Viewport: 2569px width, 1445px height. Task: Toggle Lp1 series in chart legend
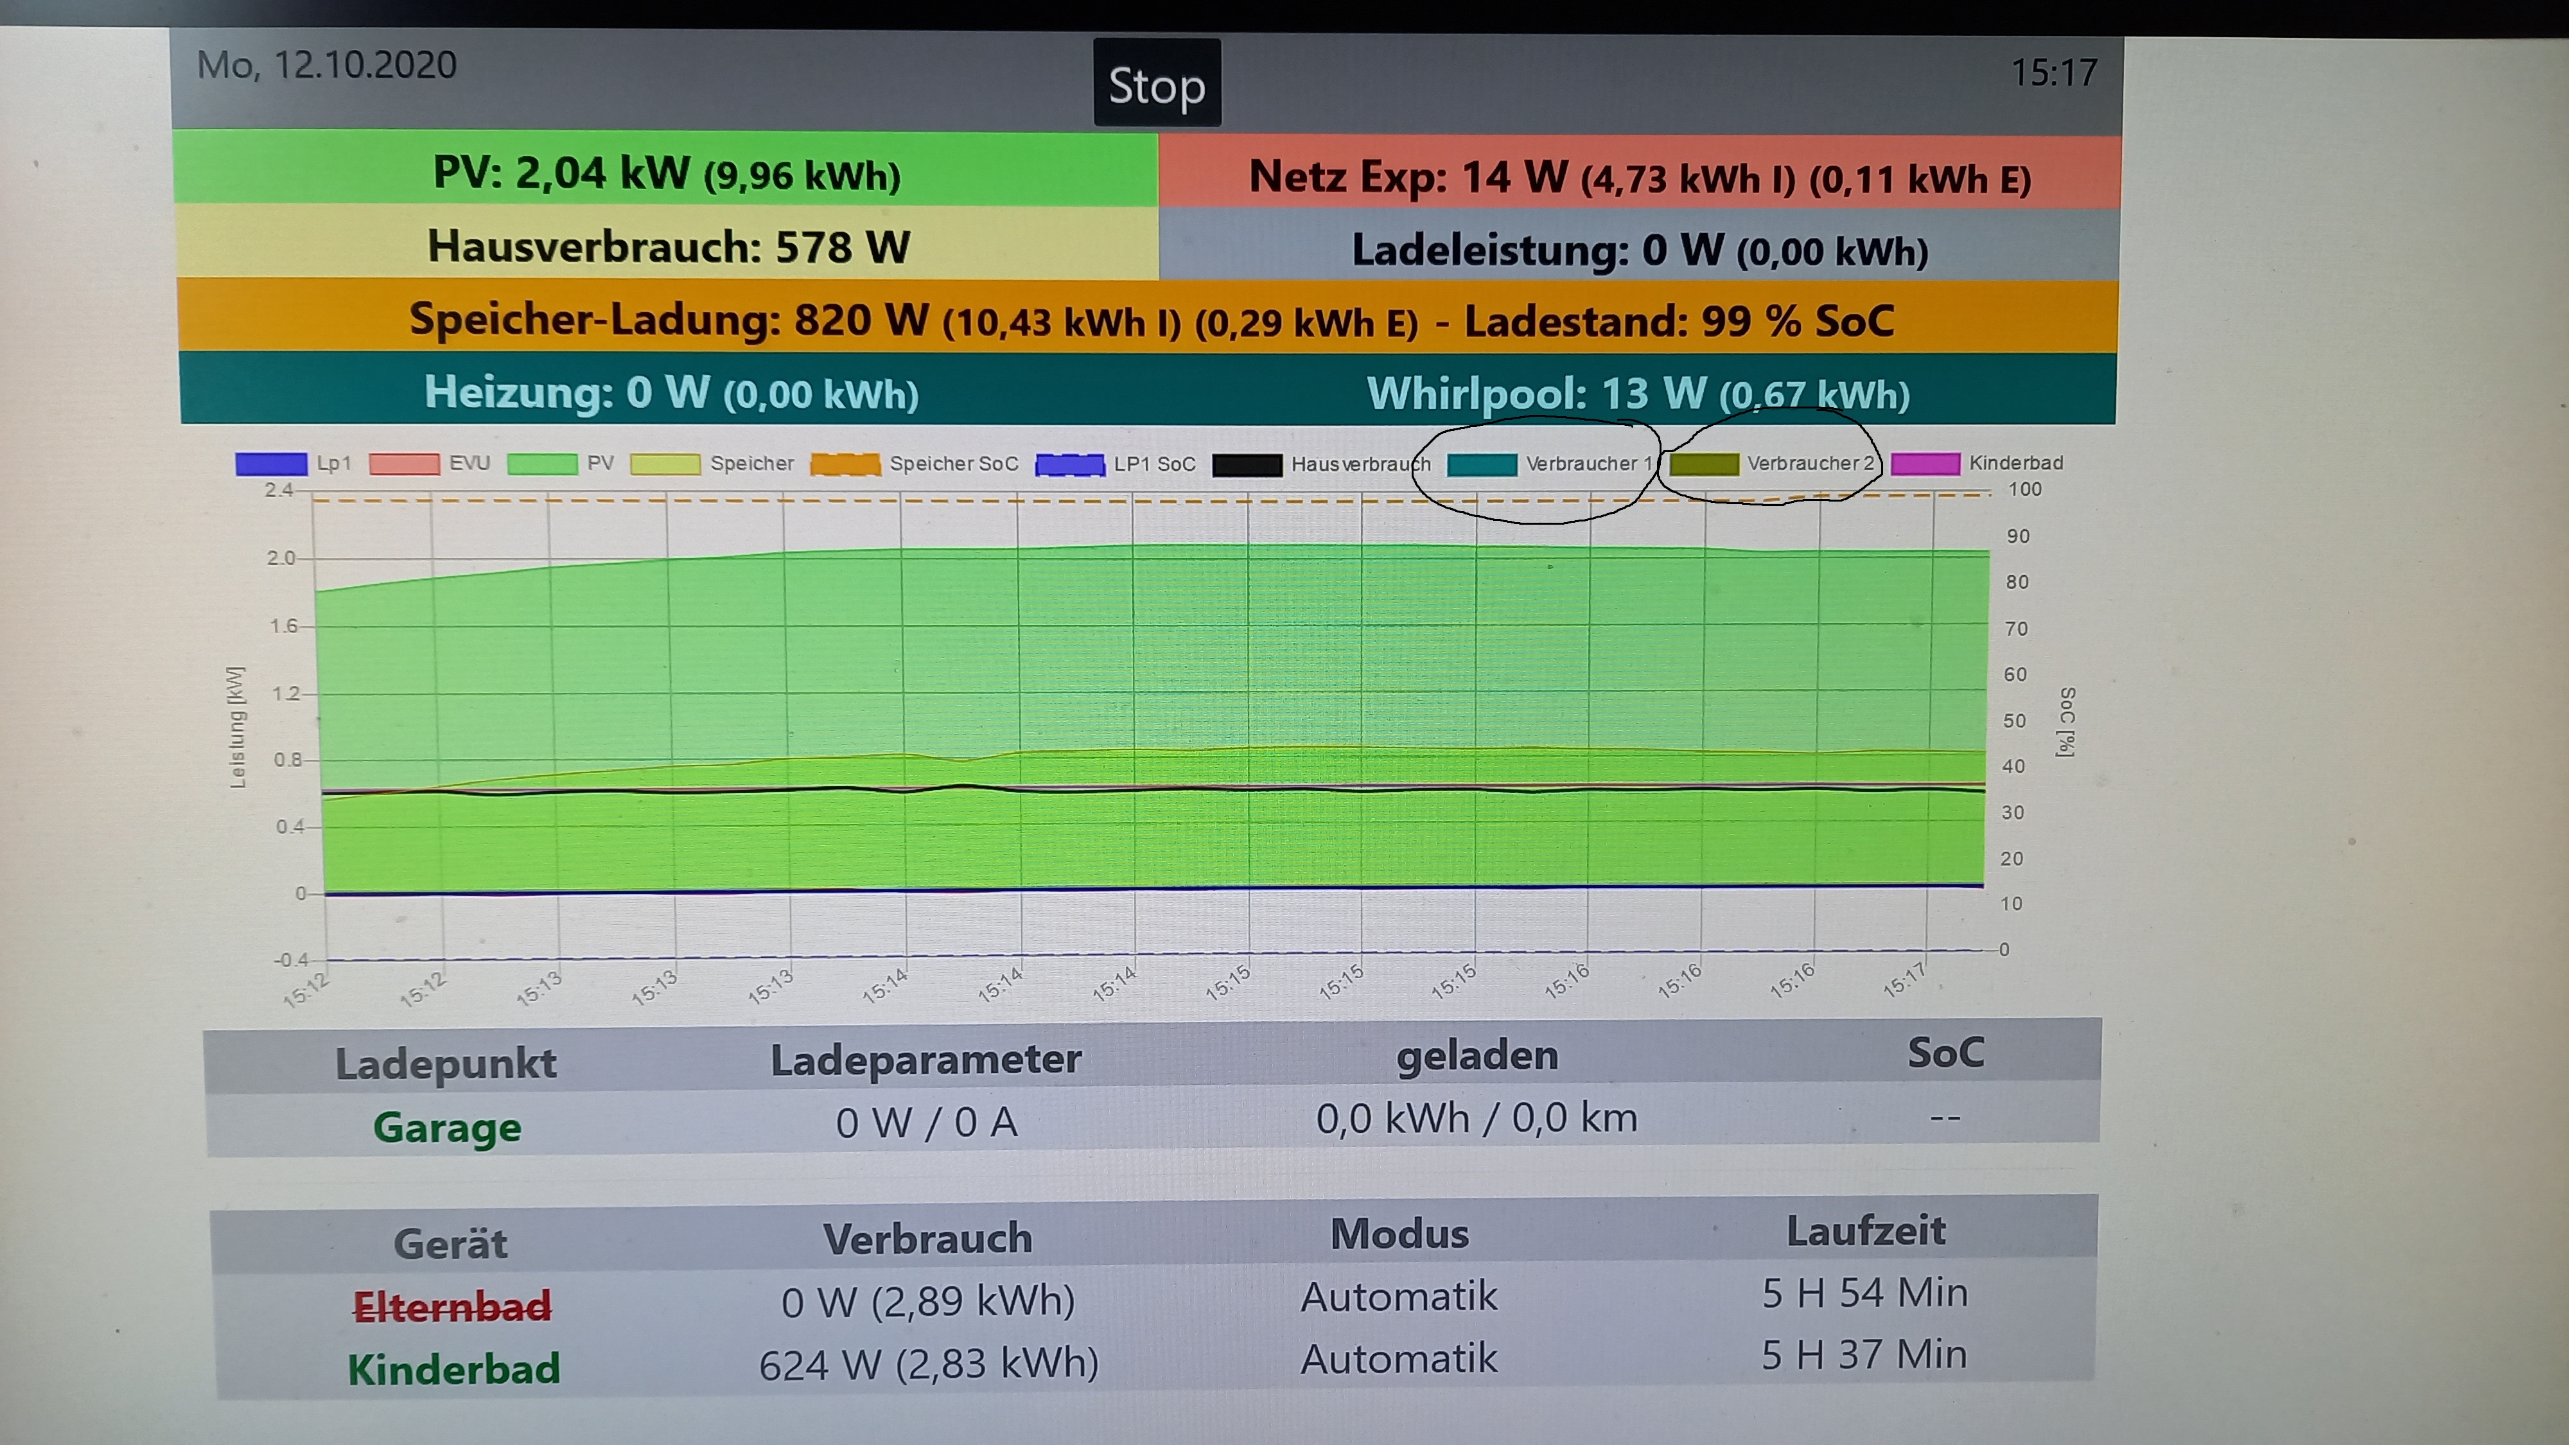tap(271, 464)
